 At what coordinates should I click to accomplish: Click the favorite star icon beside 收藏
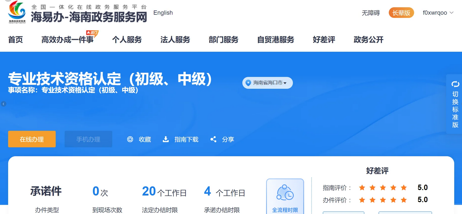[130, 139]
